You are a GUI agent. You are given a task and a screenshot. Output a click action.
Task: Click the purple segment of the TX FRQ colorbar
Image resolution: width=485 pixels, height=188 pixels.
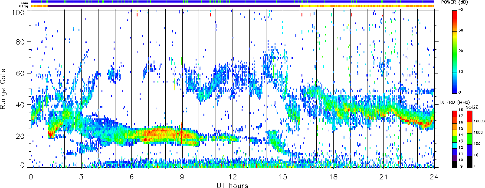(454, 157)
